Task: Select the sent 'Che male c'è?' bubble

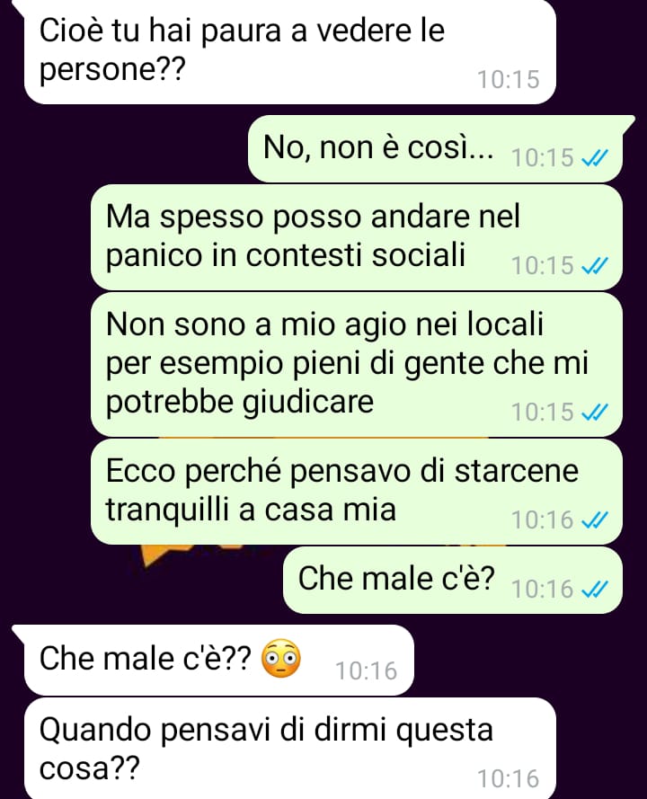Action: point(453,580)
